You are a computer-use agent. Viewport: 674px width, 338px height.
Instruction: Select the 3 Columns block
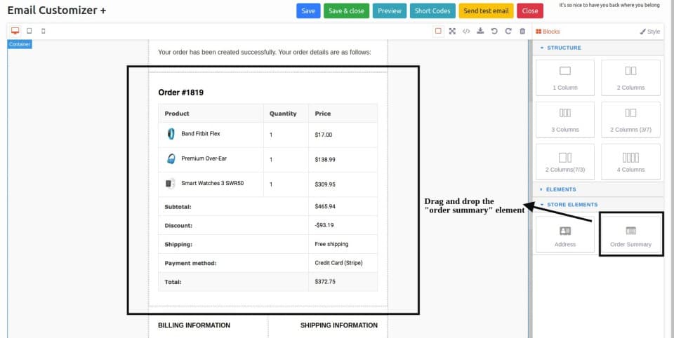click(564, 120)
